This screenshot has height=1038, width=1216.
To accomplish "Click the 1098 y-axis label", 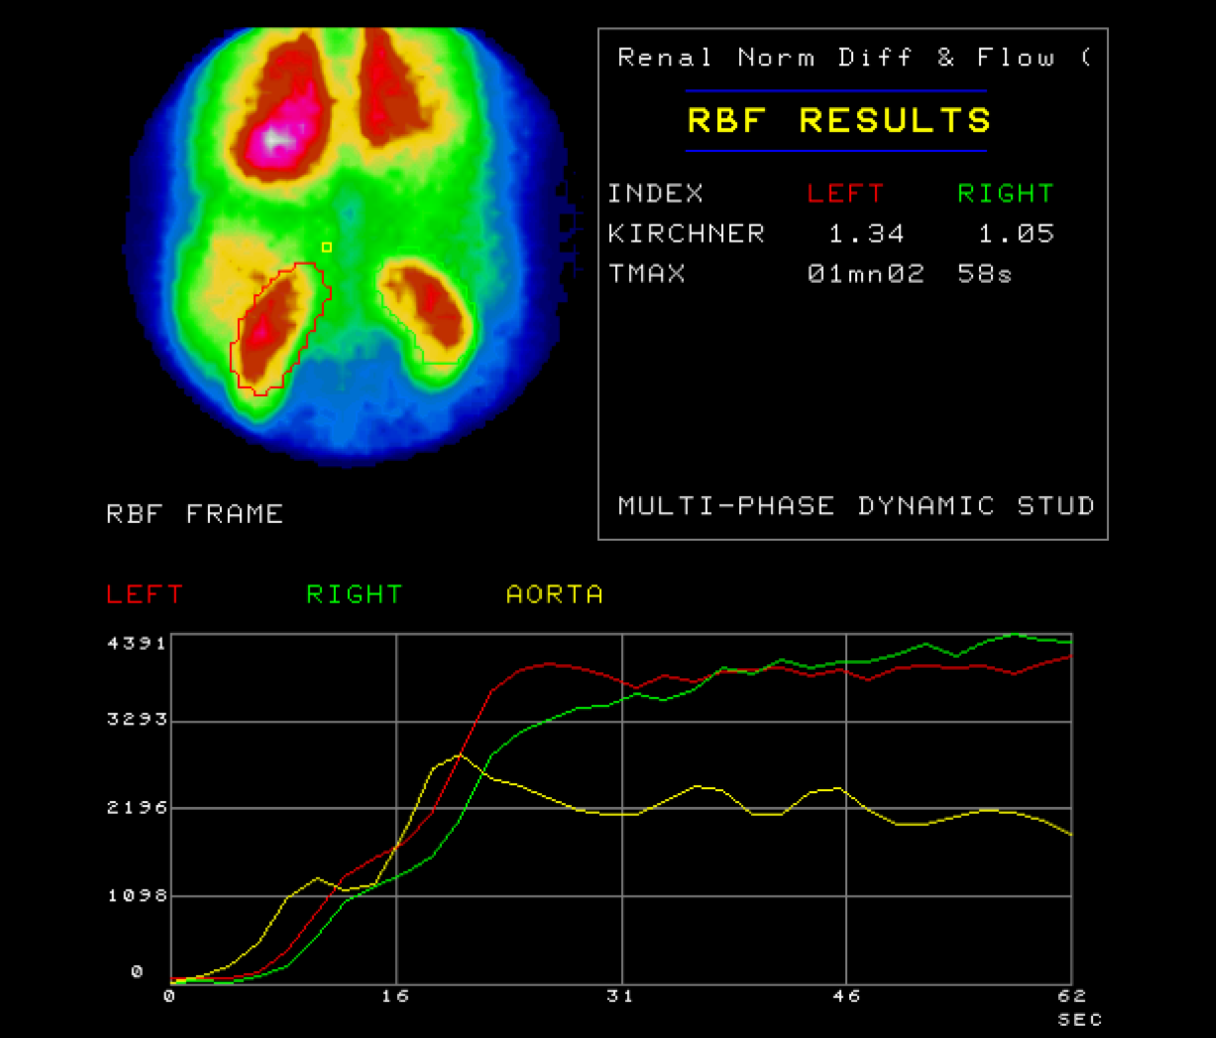I will [x=137, y=896].
